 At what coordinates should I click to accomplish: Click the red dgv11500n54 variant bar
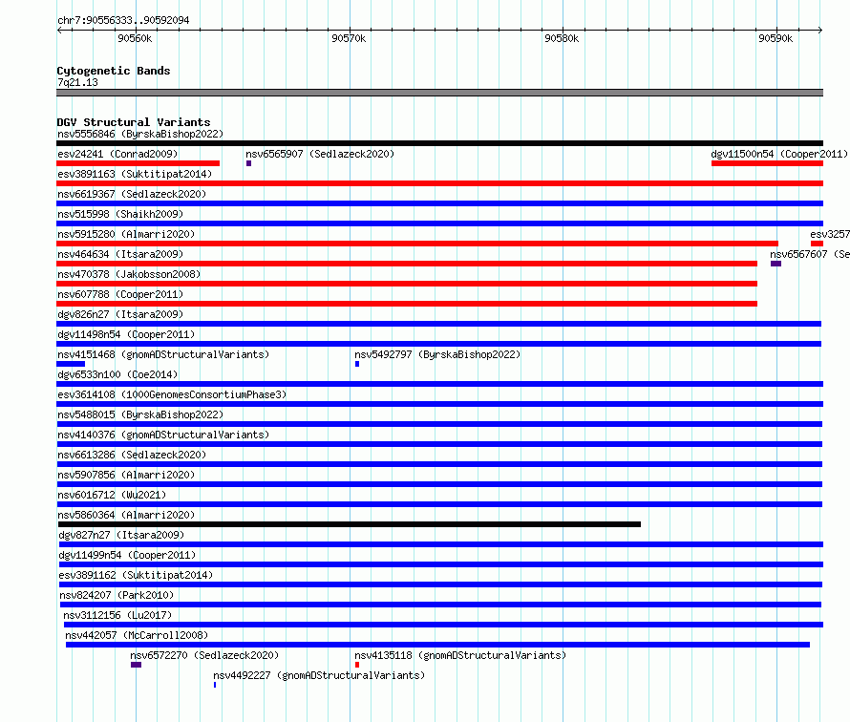tap(767, 163)
